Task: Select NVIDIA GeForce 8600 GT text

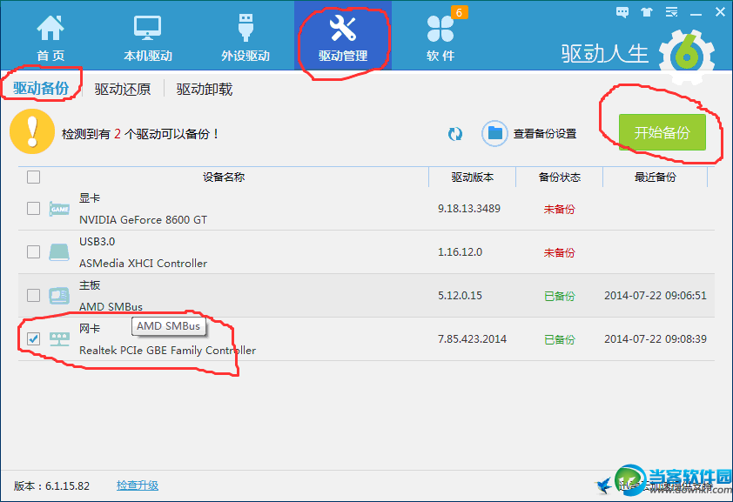Action: pos(143,219)
